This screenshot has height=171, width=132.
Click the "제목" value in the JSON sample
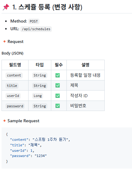pos(34,145)
